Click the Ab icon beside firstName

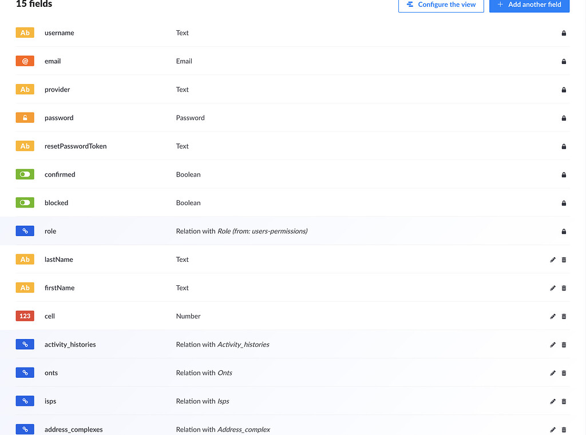[25, 288]
